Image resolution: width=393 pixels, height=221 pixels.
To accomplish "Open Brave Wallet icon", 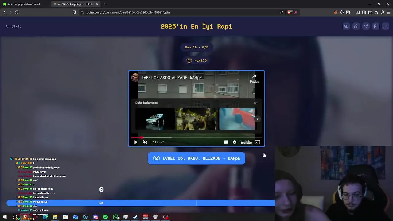I will [x=370, y=12].
